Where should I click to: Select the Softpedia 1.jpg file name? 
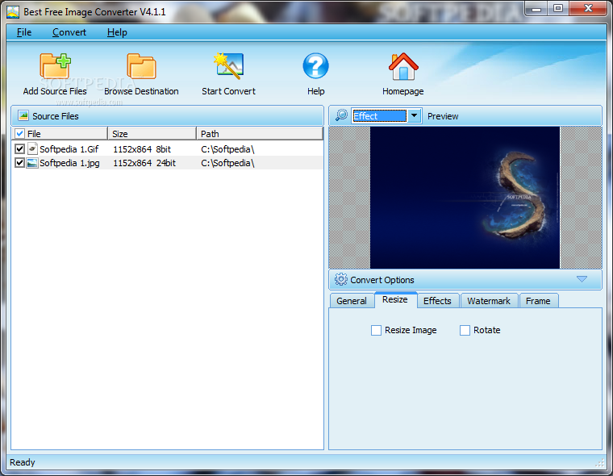(x=69, y=163)
